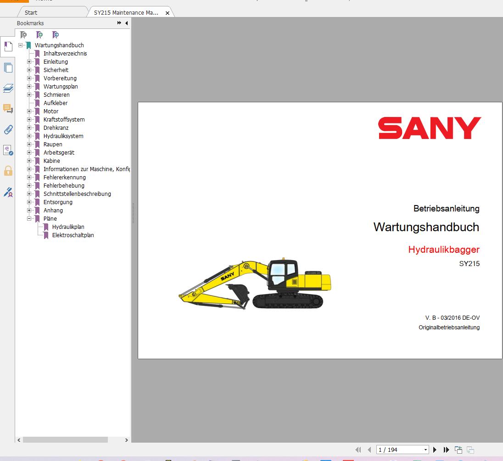Open the Layers panel in sidebar
Viewport: 503px width, 461px height.
(8, 88)
